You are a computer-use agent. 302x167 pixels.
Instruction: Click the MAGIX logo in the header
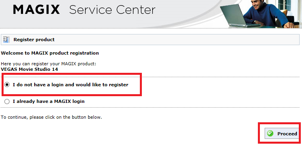click(x=37, y=10)
